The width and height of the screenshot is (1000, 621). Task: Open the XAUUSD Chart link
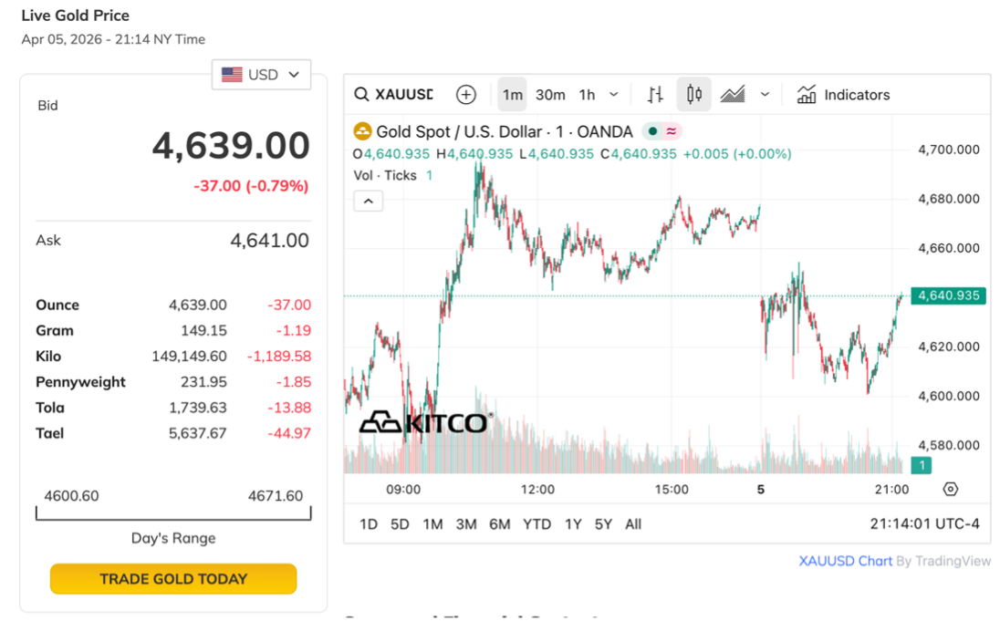845,561
